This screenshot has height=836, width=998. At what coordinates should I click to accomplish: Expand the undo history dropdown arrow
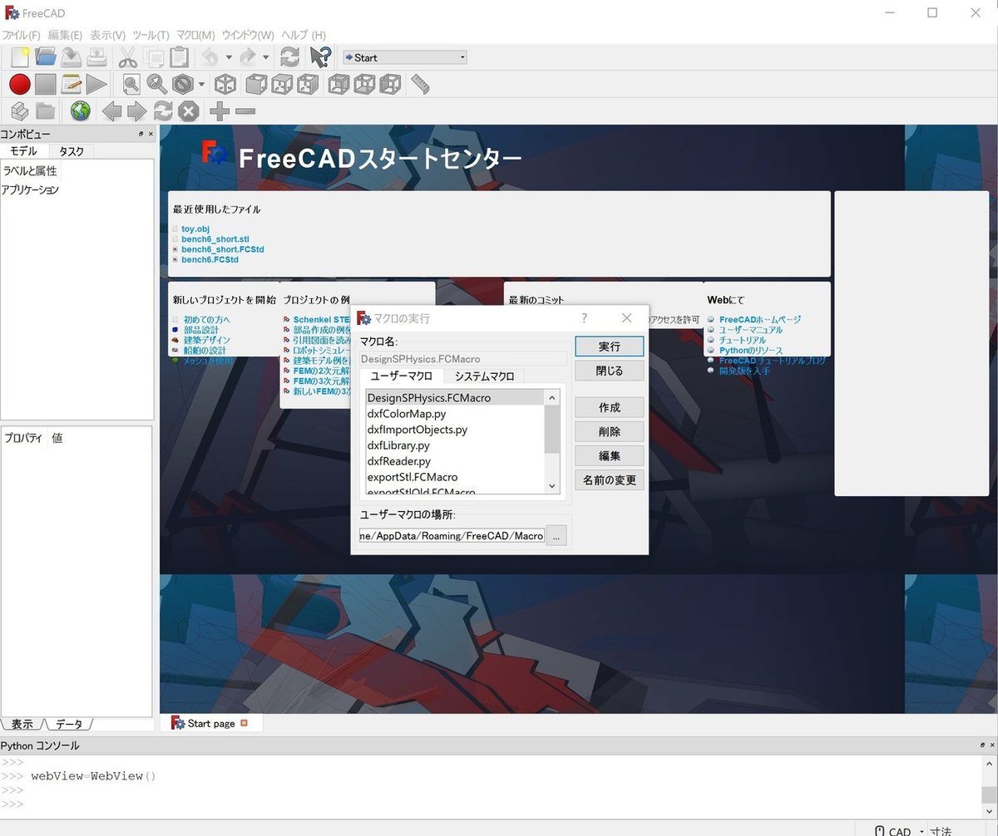click(x=229, y=57)
